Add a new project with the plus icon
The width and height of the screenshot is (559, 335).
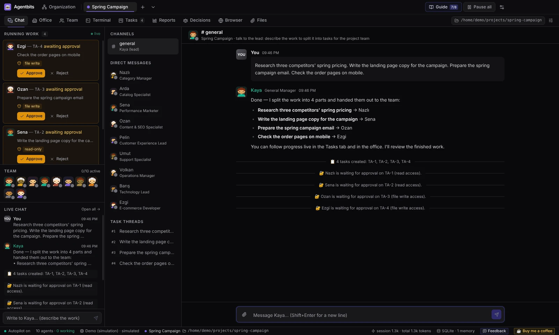[x=143, y=7]
